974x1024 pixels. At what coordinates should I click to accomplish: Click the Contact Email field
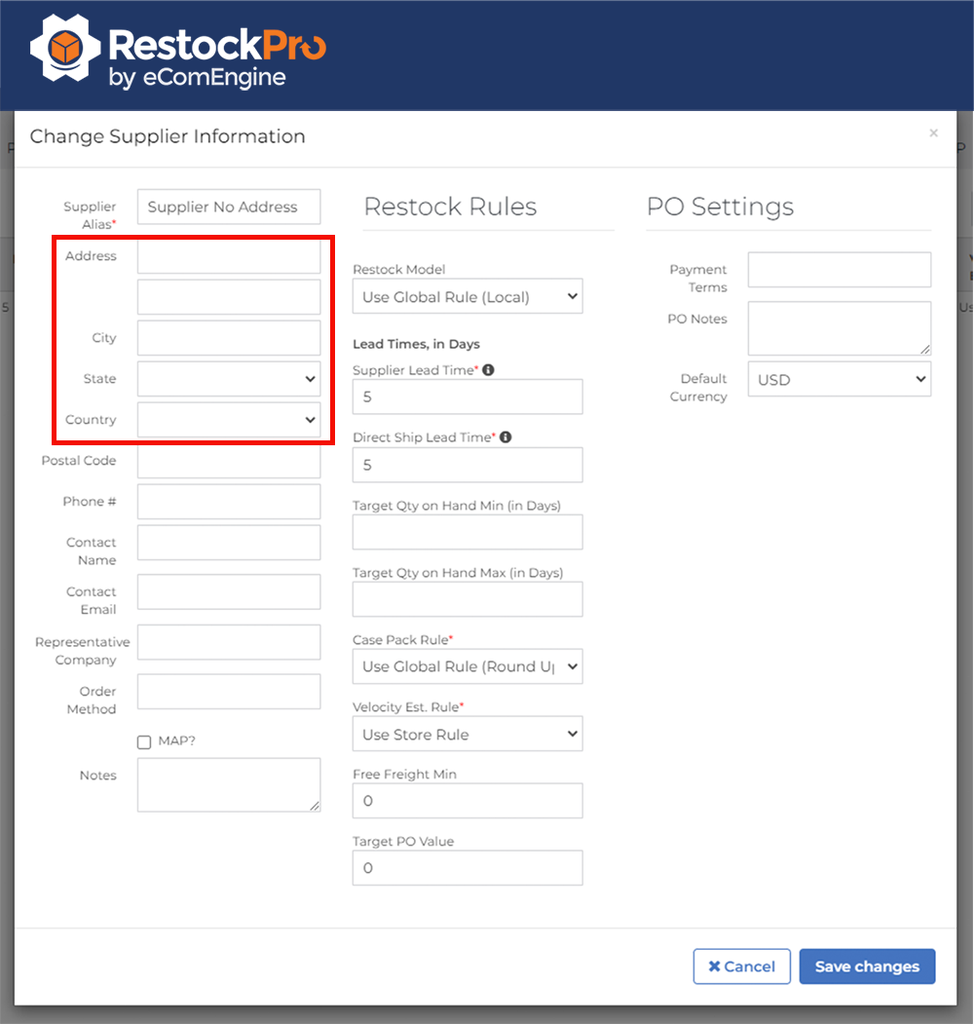click(228, 591)
